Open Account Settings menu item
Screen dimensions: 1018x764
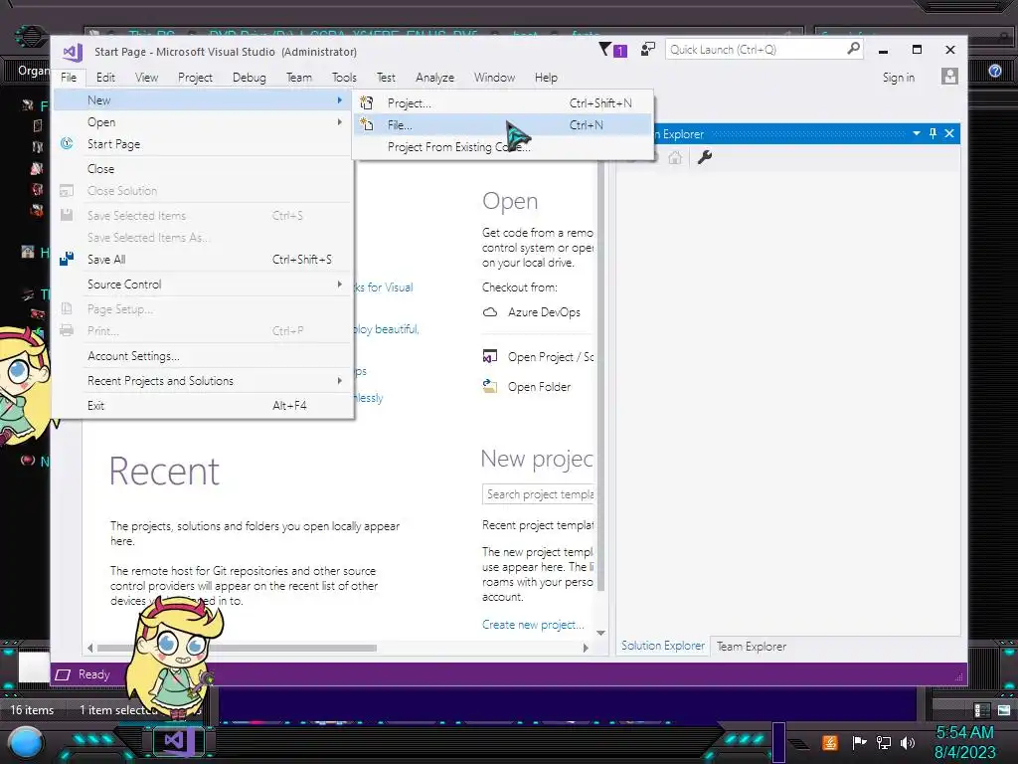pyautogui.click(x=203, y=356)
